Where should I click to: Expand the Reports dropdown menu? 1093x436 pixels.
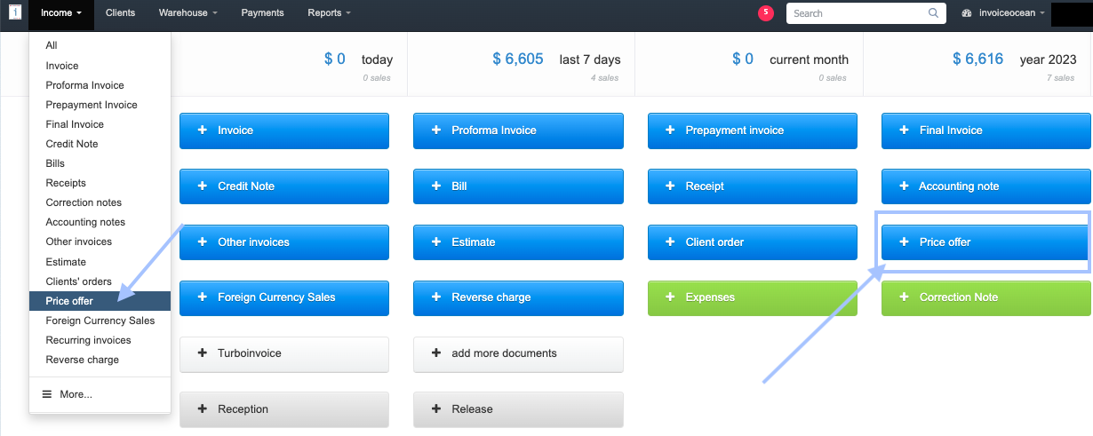tap(329, 13)
